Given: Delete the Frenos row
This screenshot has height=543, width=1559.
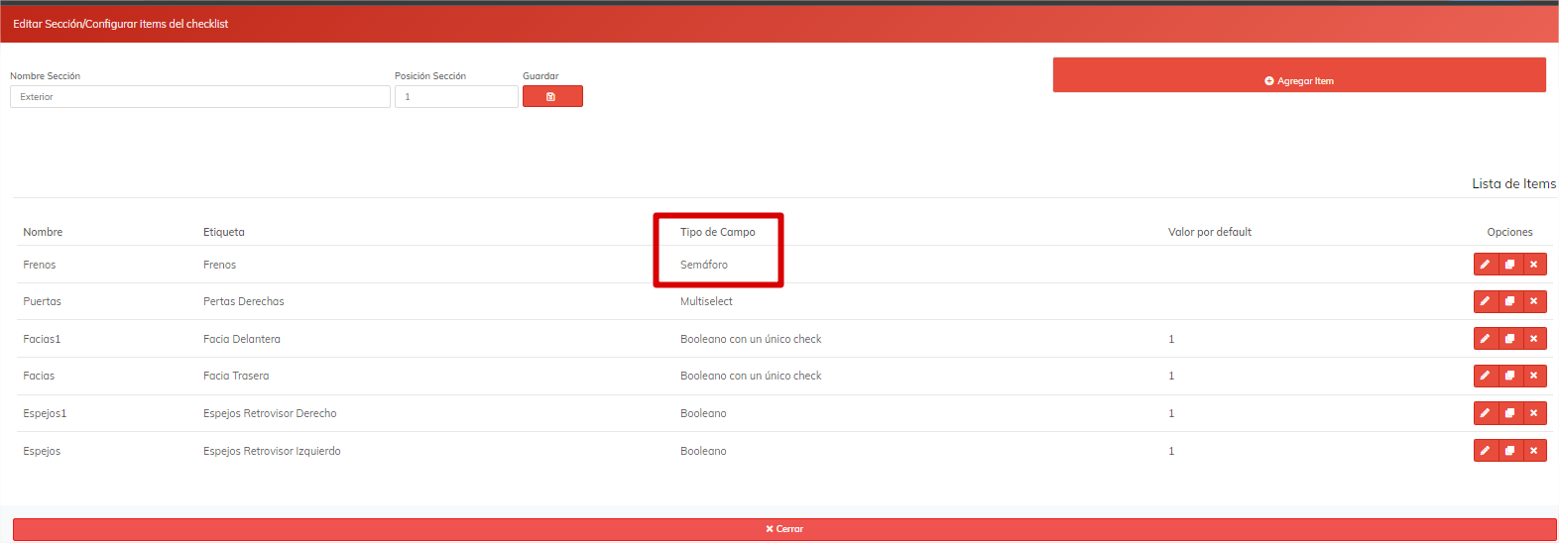Looking at the screenshot, I should (1534, 265).
